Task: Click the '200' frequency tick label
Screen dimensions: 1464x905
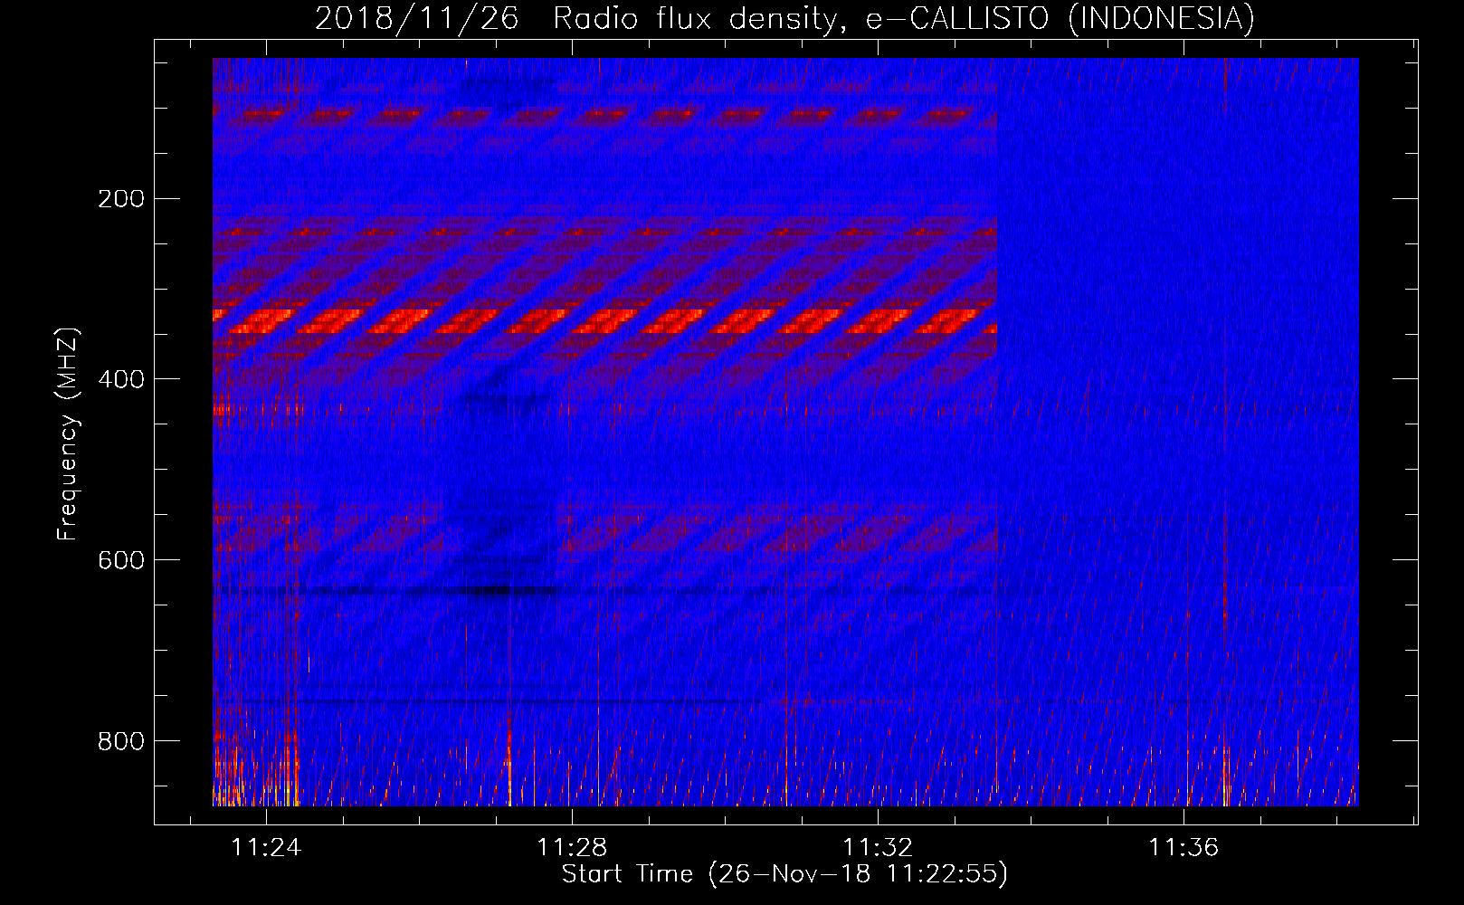Action: 121,198
